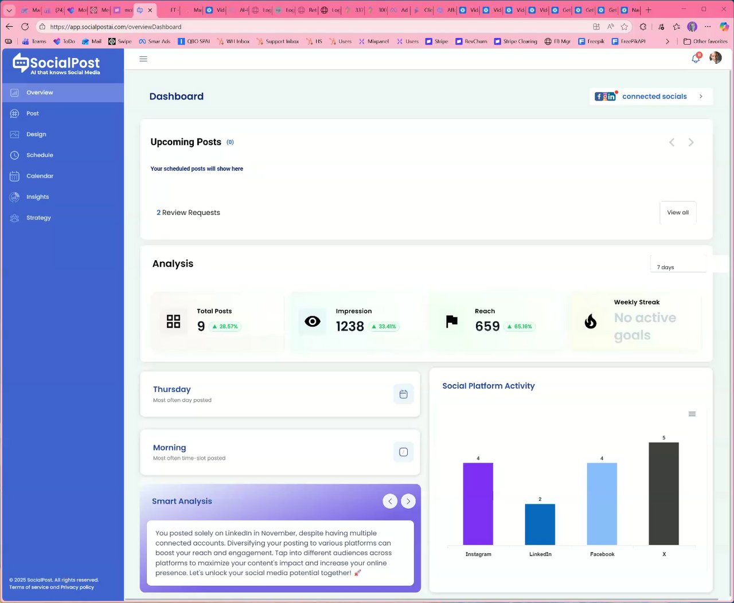Viewport: 734px width, 603px height.
Task: Go back in the browser
Action: [9, 27]
